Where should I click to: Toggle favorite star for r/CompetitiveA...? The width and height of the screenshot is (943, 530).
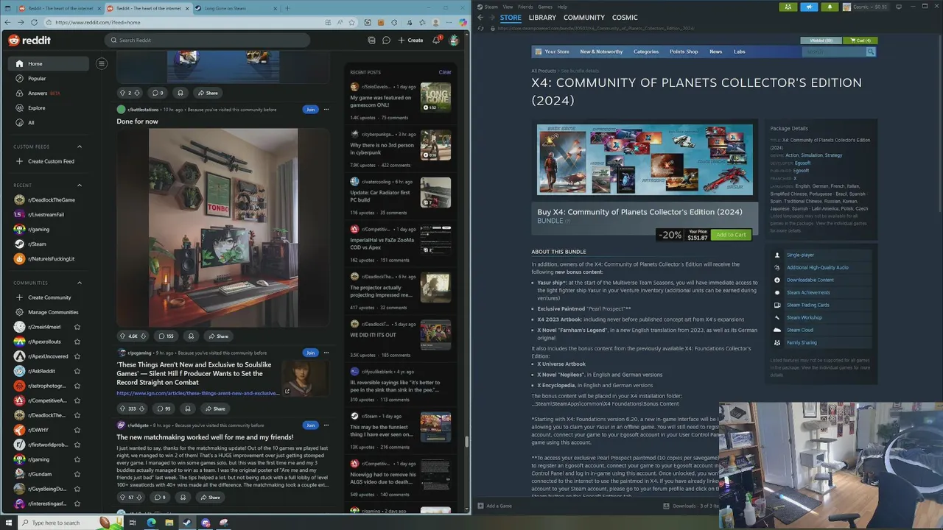coord(77,400)
